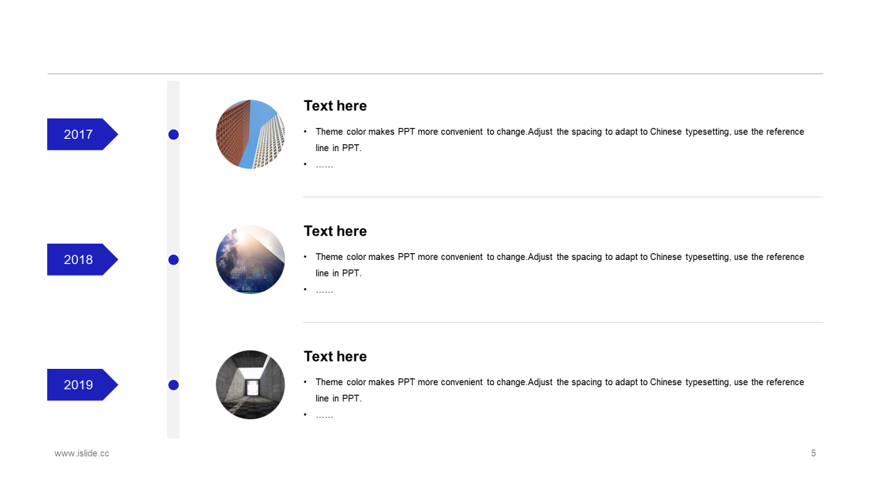Click the first 'Text here' heading
Screen dimensions: 871x490
click(335, 105)
